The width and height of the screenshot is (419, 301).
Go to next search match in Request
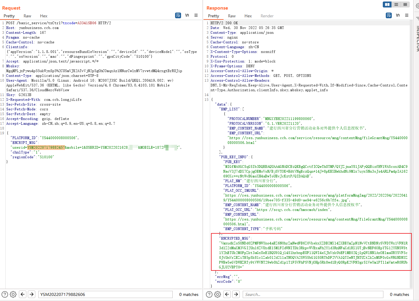click(x=31, y=294)
